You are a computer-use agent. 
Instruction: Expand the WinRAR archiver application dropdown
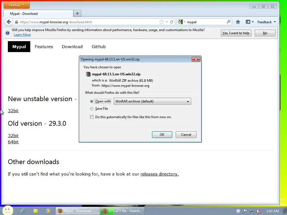(x=152, y=101)
